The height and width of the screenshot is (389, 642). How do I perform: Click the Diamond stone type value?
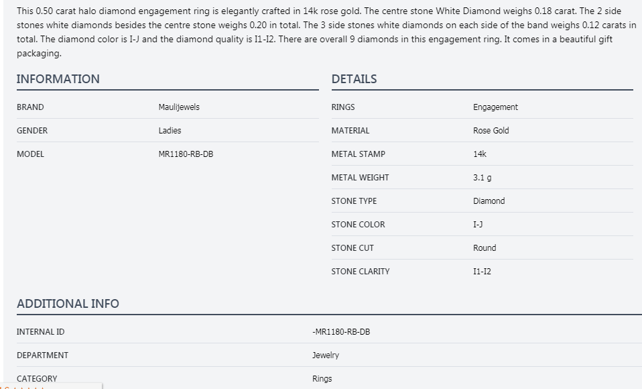coord(489,201)
